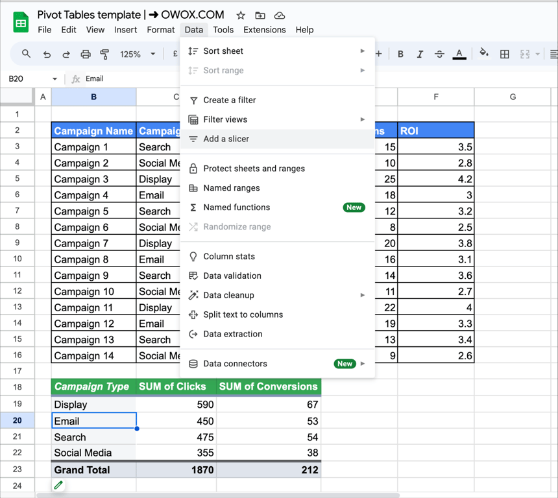Check the cloud save status icon
558x498 pixels.
(x=280, y=16)
